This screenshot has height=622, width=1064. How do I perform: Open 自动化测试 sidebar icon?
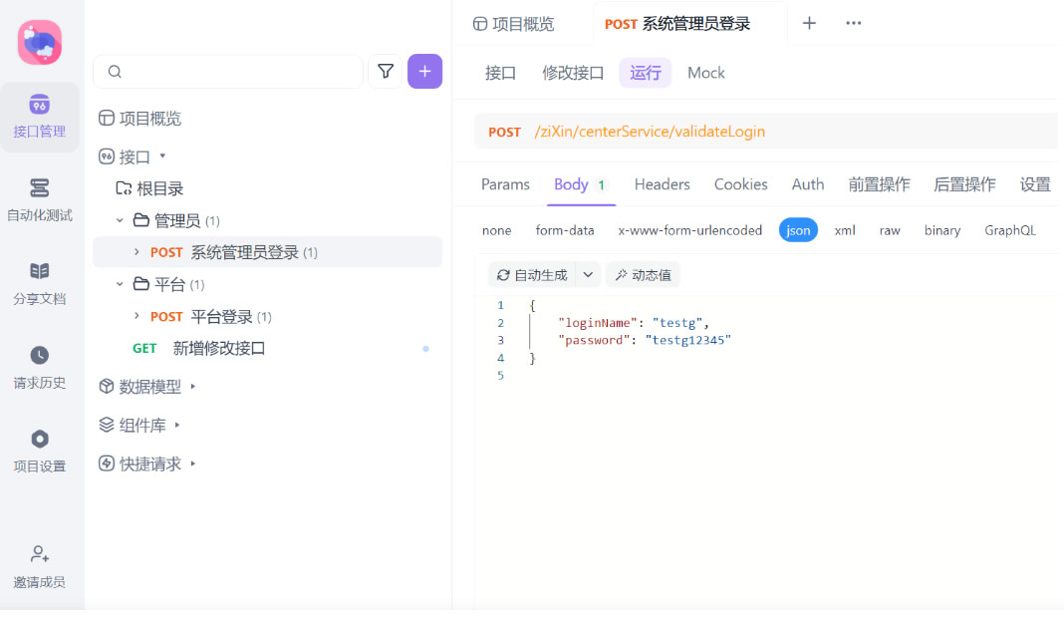point(39,199)
